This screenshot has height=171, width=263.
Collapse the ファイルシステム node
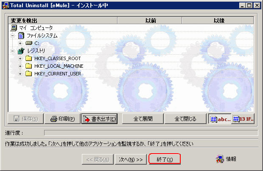(x=13, y=36)
